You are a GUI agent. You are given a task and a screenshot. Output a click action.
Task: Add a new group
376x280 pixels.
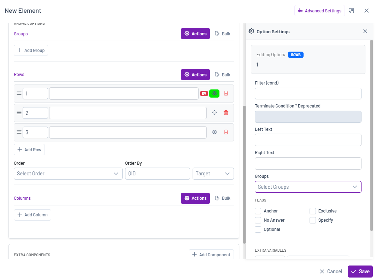click(x=31, y=51)
